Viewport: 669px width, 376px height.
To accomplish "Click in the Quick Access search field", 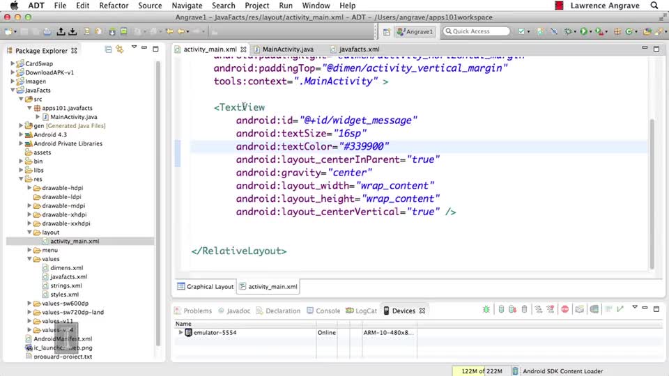I will [x=476, y=31].
